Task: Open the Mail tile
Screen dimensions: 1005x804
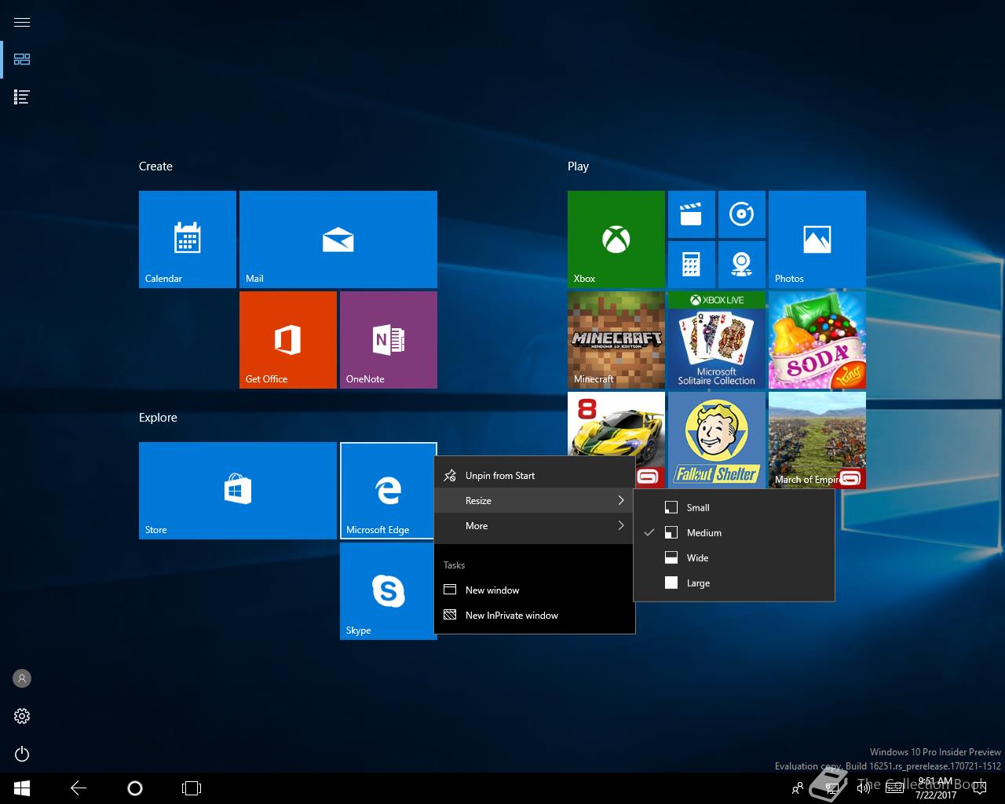Action: tap(338, 239)
